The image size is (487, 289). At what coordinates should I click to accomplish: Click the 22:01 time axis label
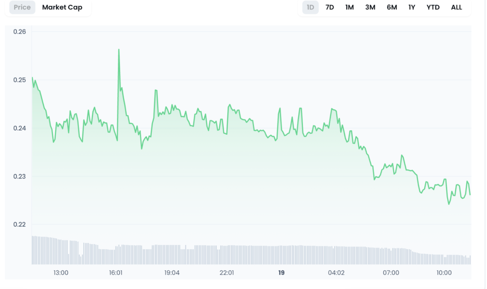(x=227, y=273)
